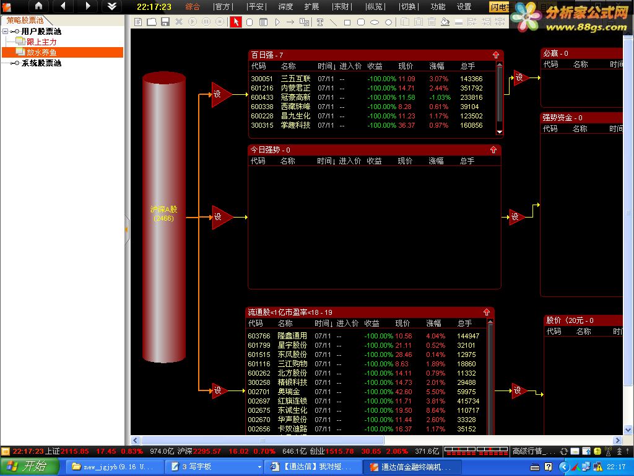This screenshot has height=476, width=634.
Task: Select the red pointer arrow tool
Action: click(236, 22)
